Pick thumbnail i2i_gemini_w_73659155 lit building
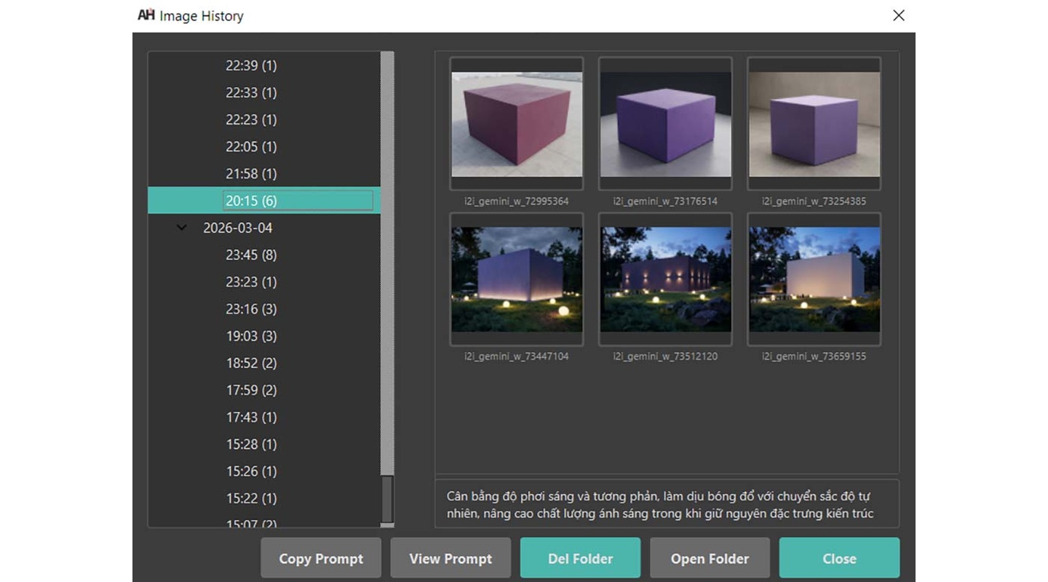This screenshot has height=582, width=1048. pos(814,279)
